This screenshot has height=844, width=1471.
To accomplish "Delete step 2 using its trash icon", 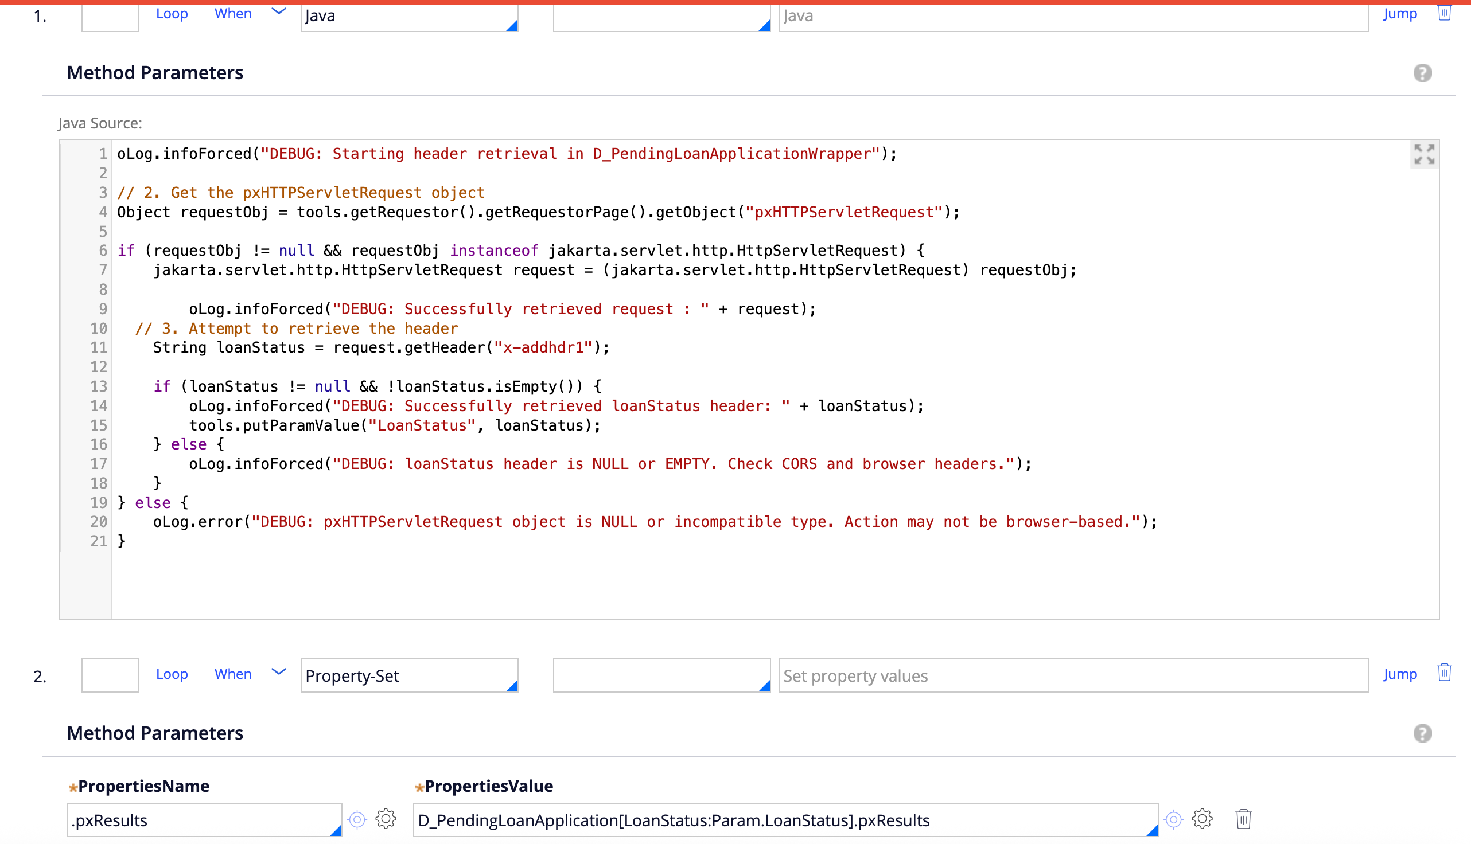I will point(1443,673).
